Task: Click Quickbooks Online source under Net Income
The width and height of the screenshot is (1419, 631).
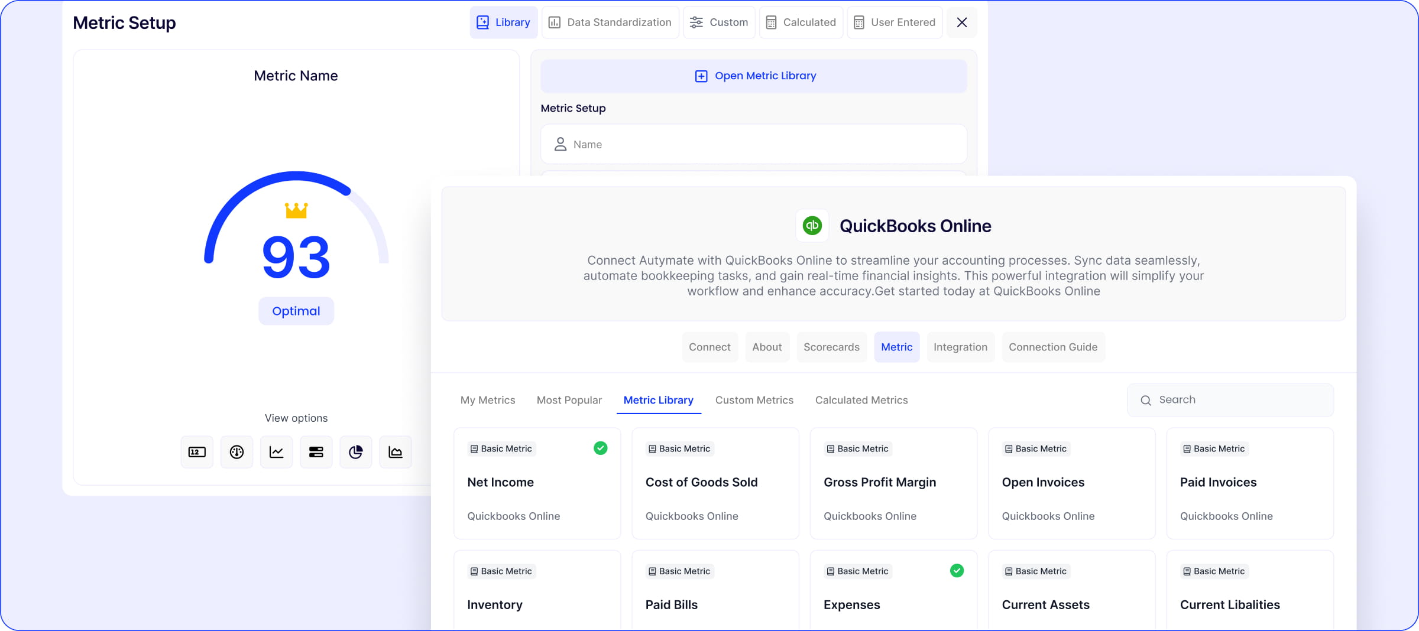Action: (514, 516)
